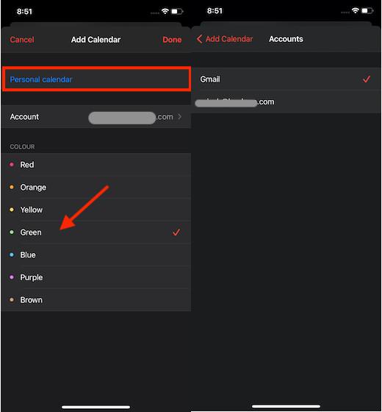Choose the blurred .com email account
Viewport: 382px width, 412px height.
click(x=286, y=102)
